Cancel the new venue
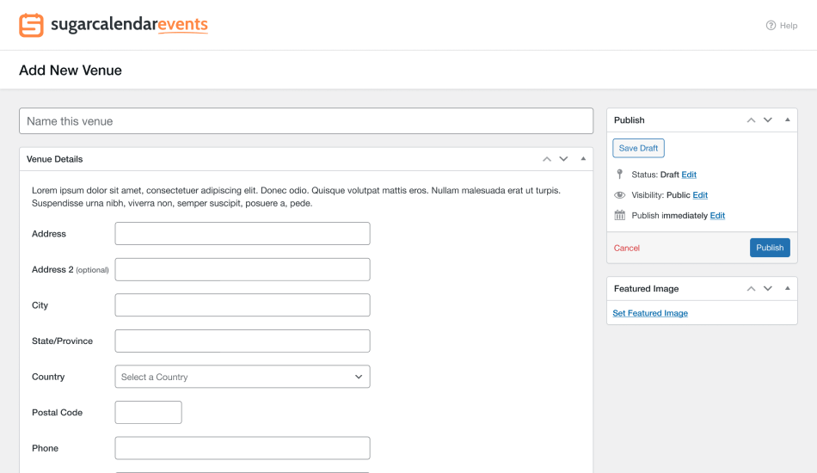The width and height of the screenshot is (817, 473). pyautogui.click(x=627, y=248)
